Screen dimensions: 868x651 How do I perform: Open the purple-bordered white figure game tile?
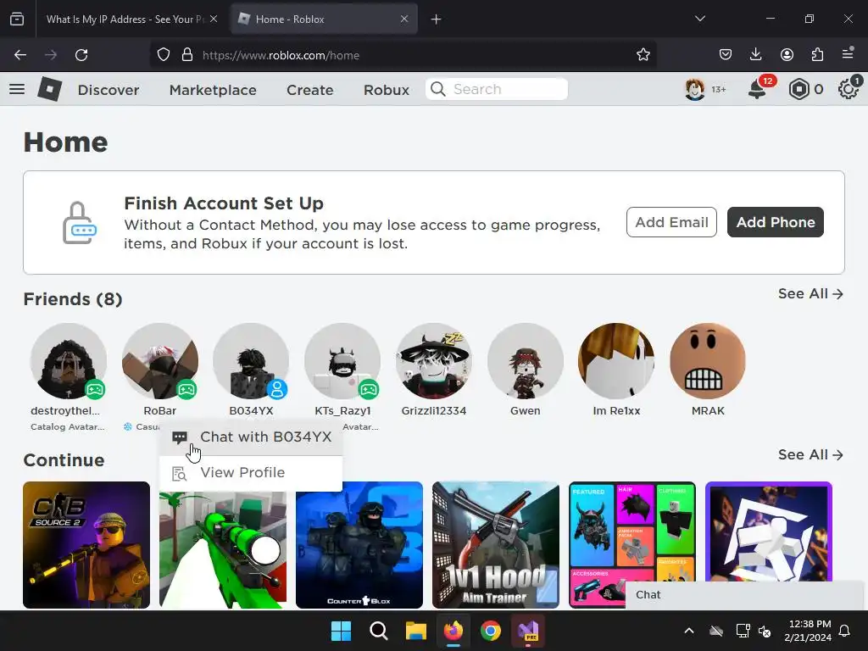(769, 531)
